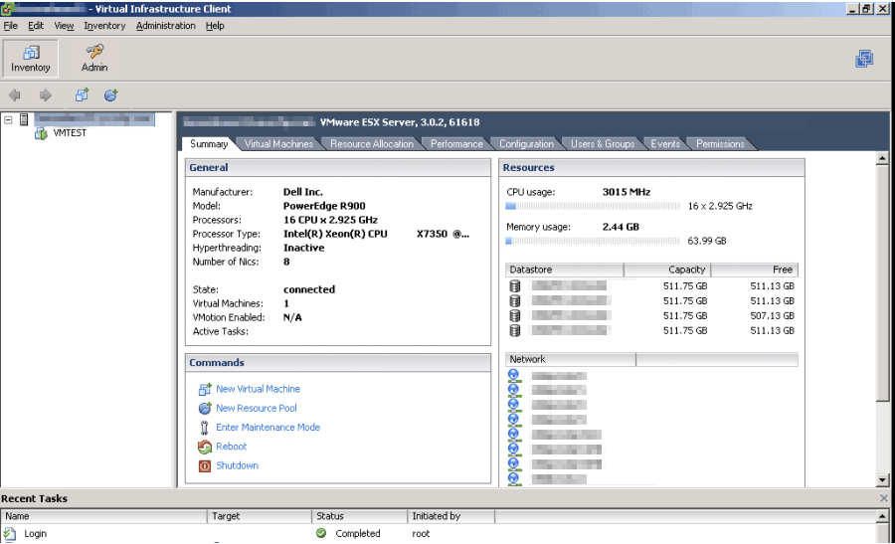Click the '3015 MHz' CPU usage value
Viewport: 895px width, 544px height.
(x=626, y=192)
